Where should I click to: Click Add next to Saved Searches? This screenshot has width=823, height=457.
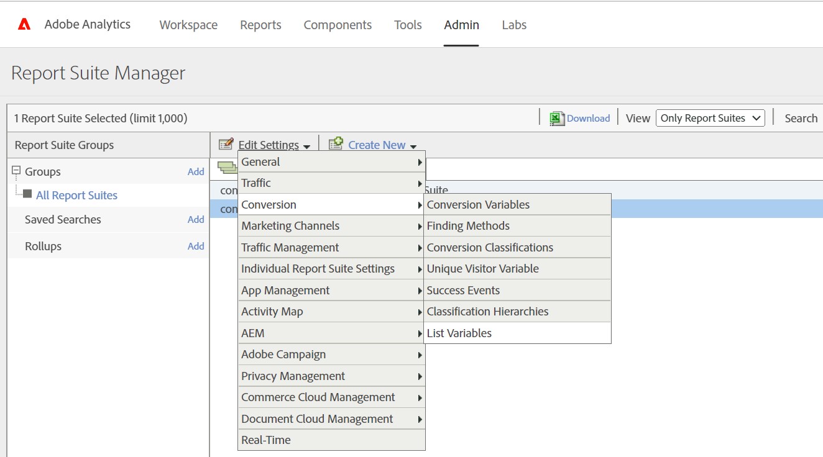coord(196,219)
